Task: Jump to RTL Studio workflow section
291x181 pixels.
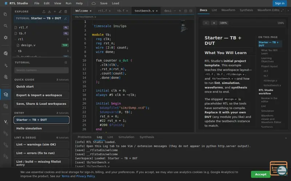Action: tap(266, 92)
